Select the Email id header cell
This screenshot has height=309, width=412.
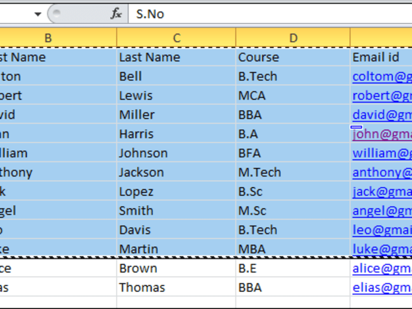tap(381, 57)
